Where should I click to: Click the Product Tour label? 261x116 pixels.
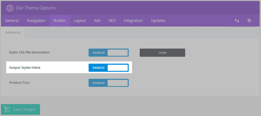20,83
